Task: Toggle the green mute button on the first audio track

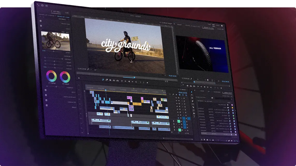Action: tap(179, 121)
